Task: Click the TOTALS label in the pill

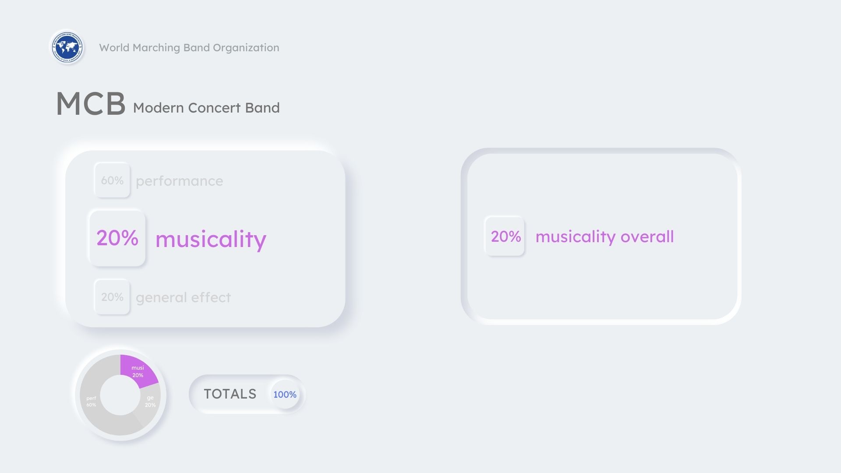Action: (230, 394)
